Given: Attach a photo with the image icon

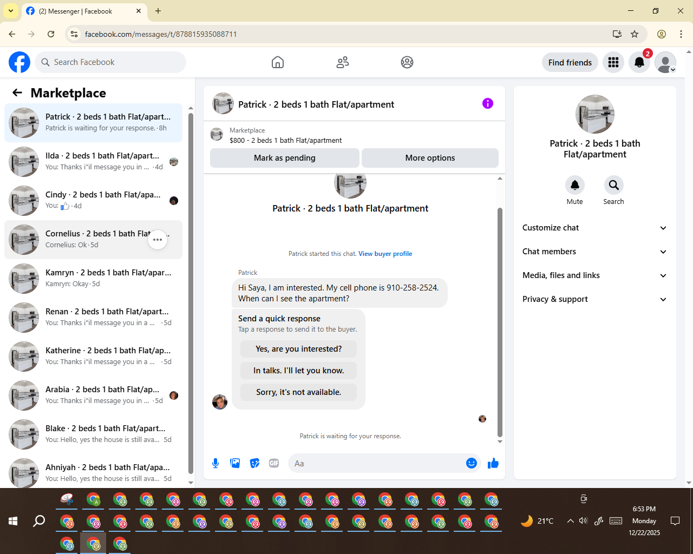Looking at the screenshot, I should (x=235, y=463).
